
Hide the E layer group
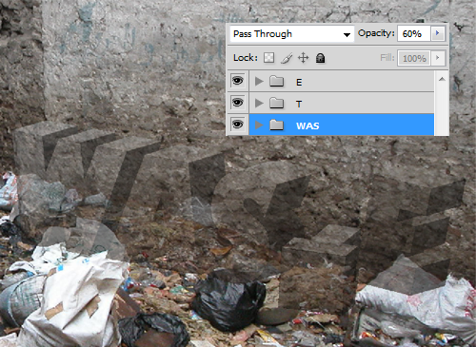[x=238, y=81]
